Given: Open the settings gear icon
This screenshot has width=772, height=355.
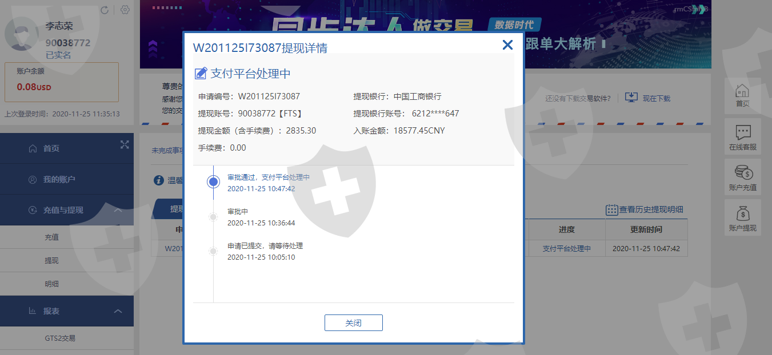Looking at the screenshot, I should (x=125, y=10).
